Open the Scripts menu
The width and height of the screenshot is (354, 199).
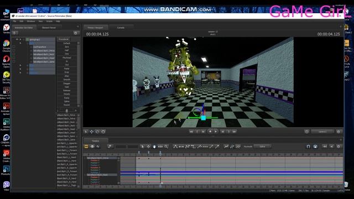tap(49, 21)
